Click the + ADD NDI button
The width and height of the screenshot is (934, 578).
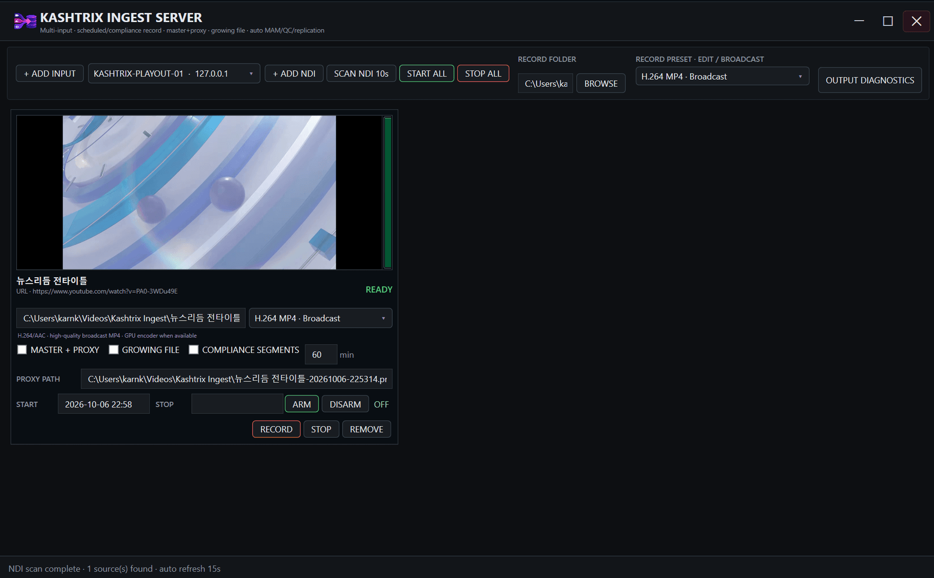pyautogui.click(x=294, y=73)
